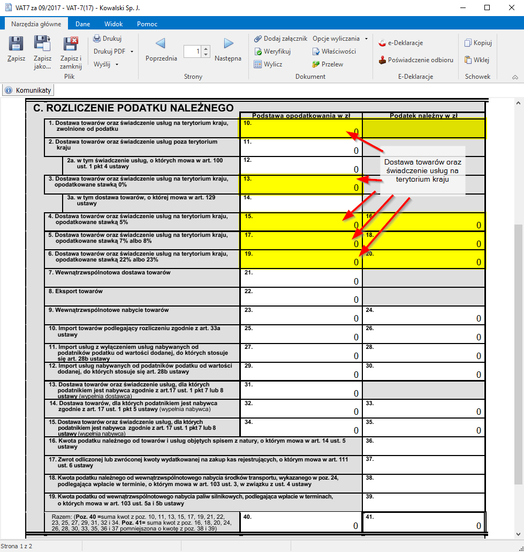The image size is (524, 552).
Task: Run Weryfikuj document check
Action: [x=258, y=51]
